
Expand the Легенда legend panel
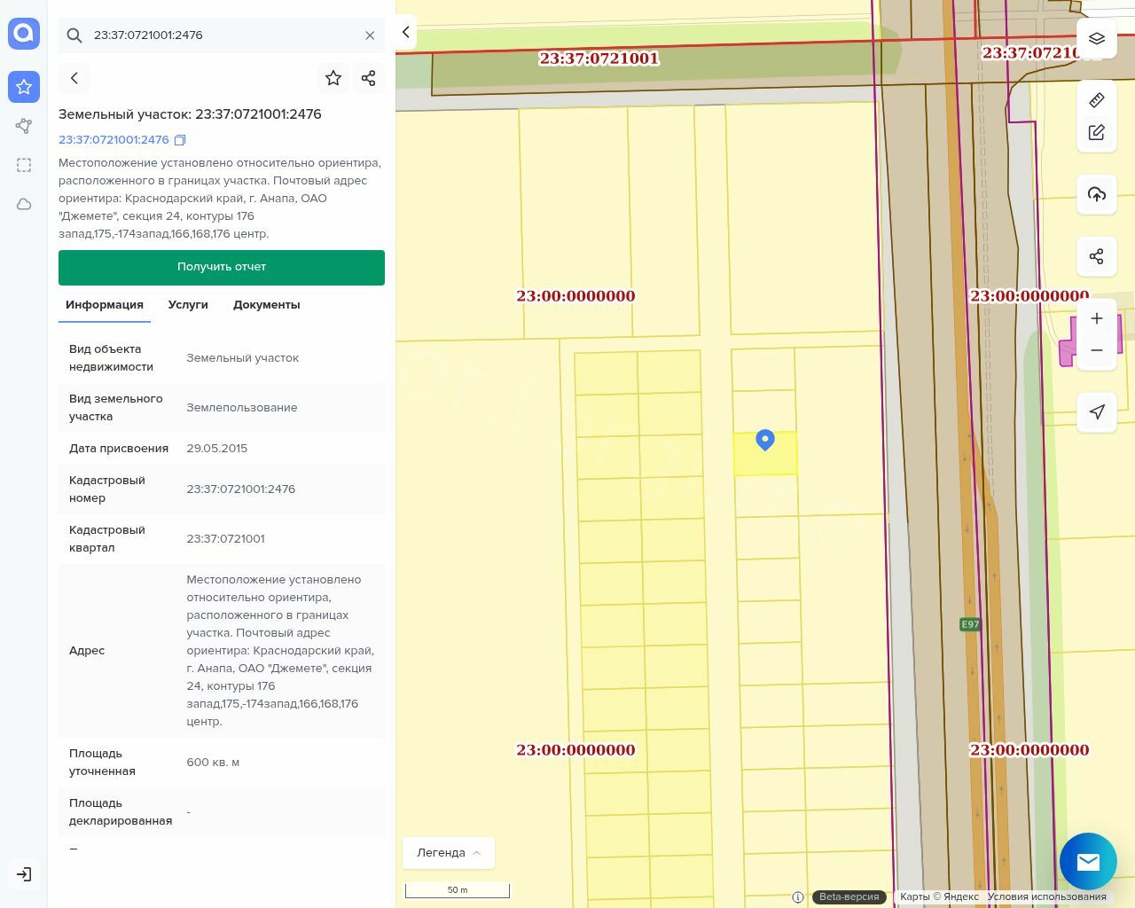tap(448, 853)
